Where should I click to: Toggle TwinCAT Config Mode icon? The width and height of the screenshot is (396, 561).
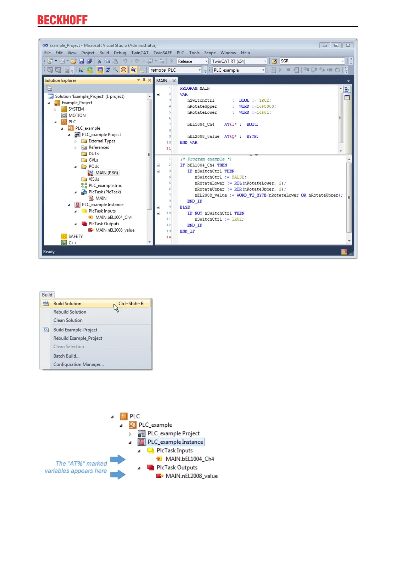99,70
